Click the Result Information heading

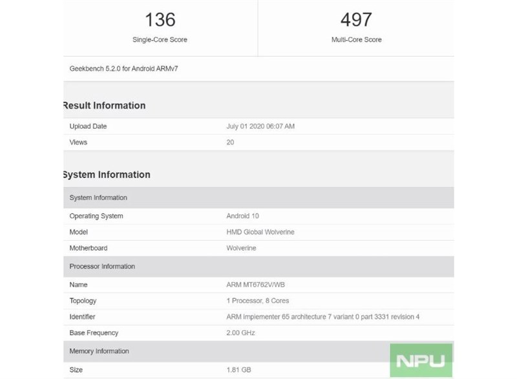tap(104, 105)
